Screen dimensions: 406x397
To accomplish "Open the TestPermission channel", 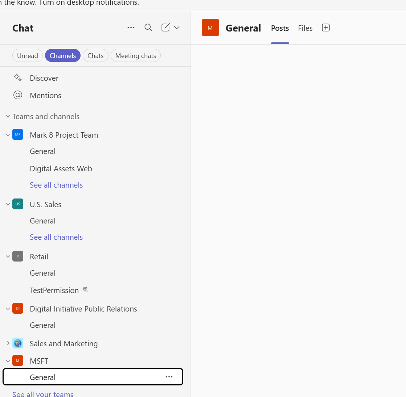I will (54, 290).
